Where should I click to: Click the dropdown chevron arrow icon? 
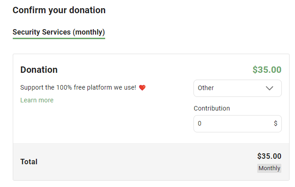[x=270, y=88]
